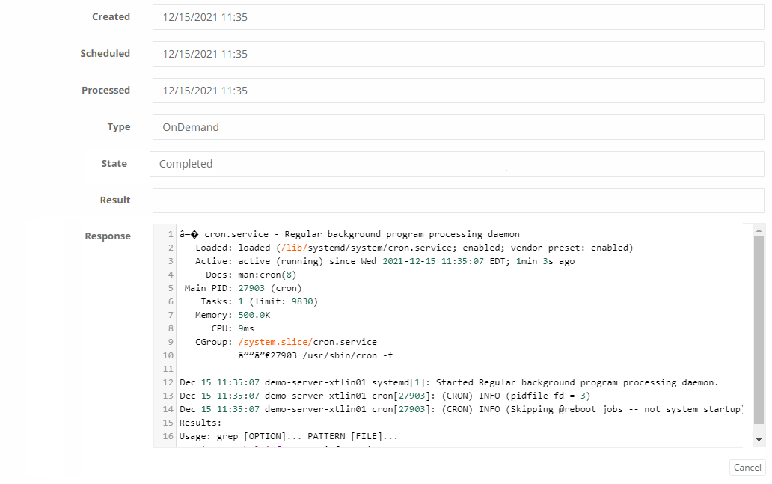The height and width of the screenshot is (484, 772).
Task: Click the Processed date field
Action: [456, 90]
